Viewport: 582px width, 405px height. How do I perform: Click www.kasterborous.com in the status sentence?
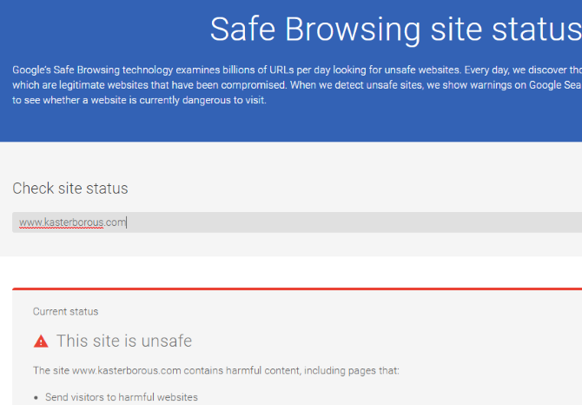click(x=127, y=370)
